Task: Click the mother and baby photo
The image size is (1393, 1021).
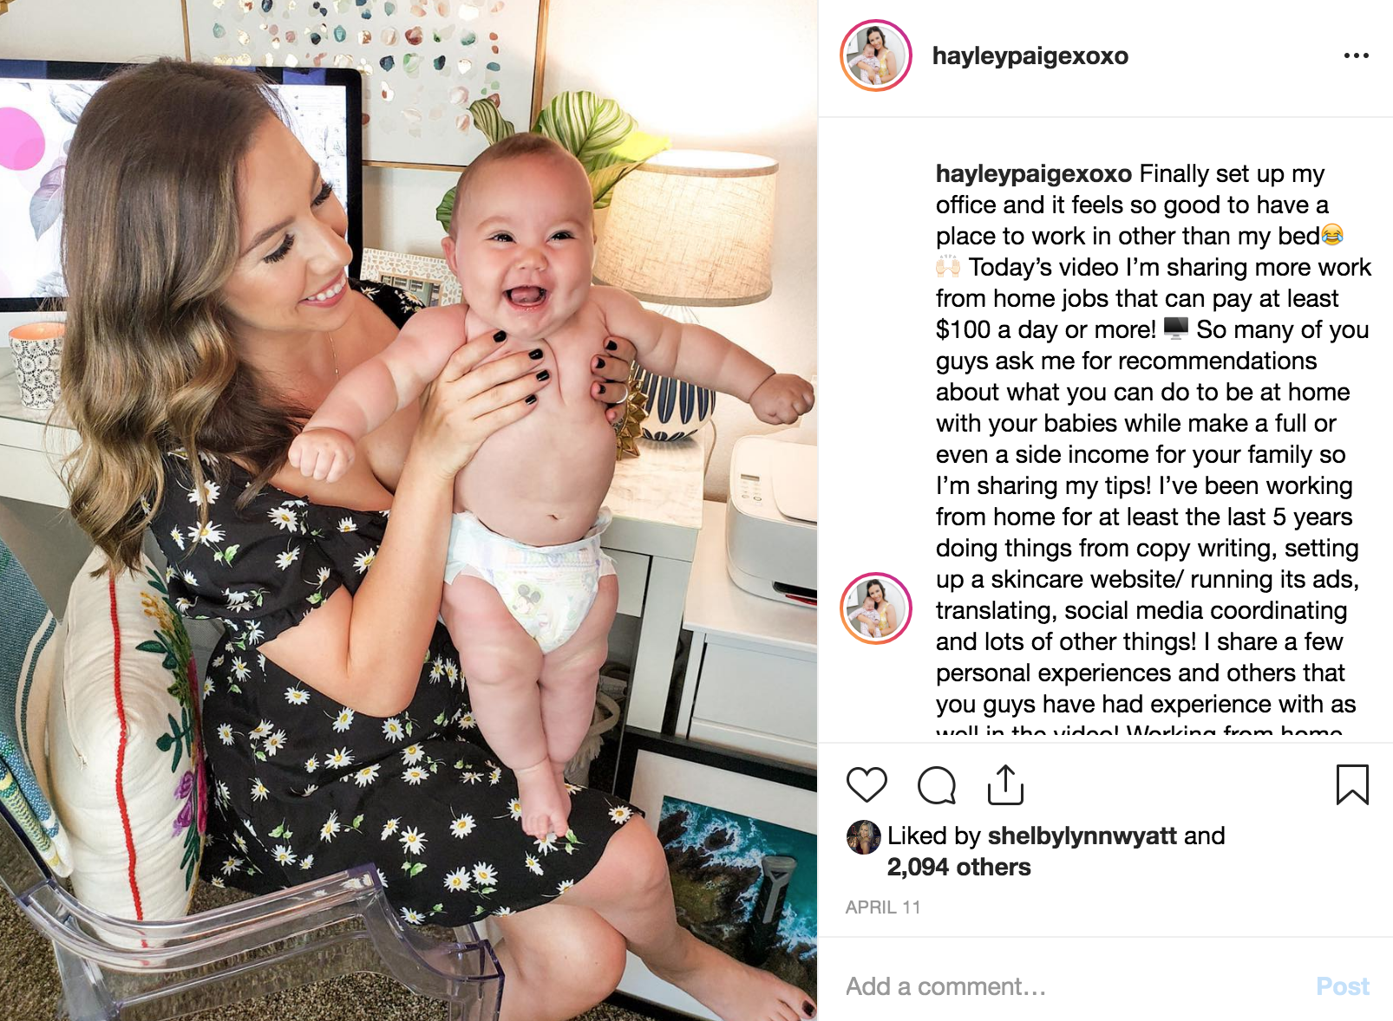Action: click(409, 510)
